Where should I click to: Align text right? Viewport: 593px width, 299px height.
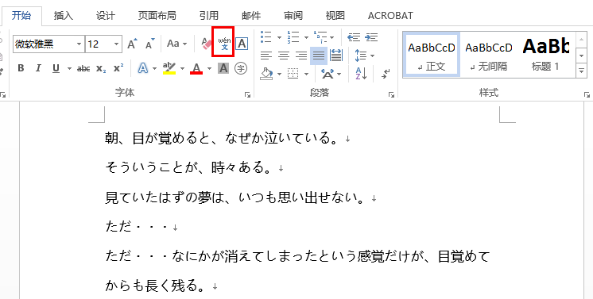pyautogui.click(x=301, y=56)
